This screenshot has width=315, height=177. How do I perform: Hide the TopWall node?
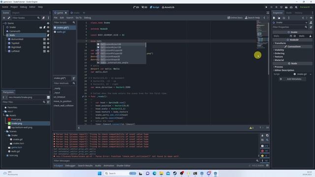click(x=48, y=43)
